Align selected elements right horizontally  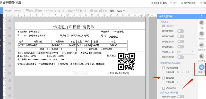[63, 11]
